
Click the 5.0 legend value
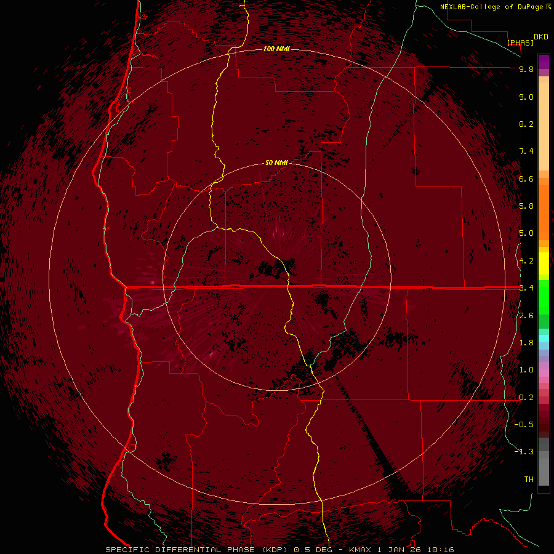pos(526,233)
